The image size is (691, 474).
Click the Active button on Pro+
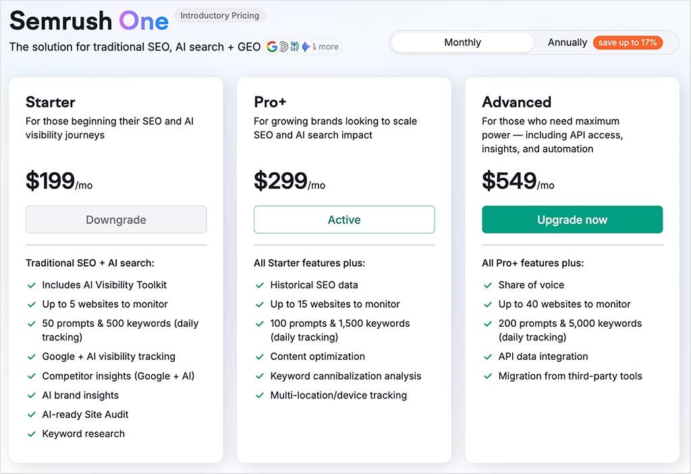click(344, 219)
